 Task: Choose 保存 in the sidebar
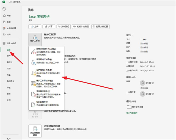(x=9, y=56)
